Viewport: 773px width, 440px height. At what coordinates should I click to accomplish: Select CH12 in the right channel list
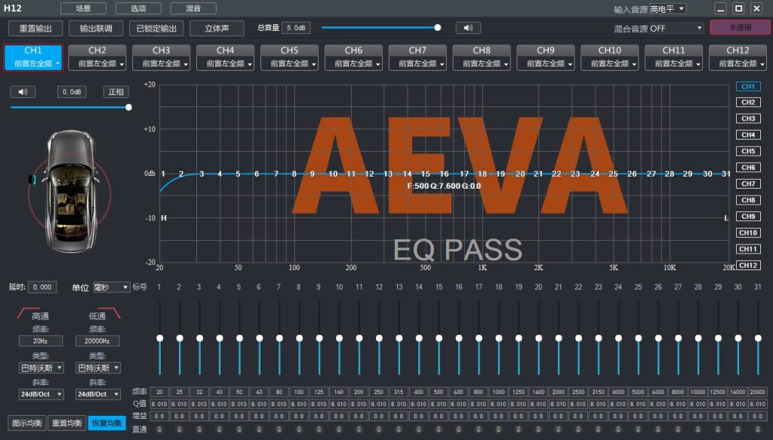(748, 265)
